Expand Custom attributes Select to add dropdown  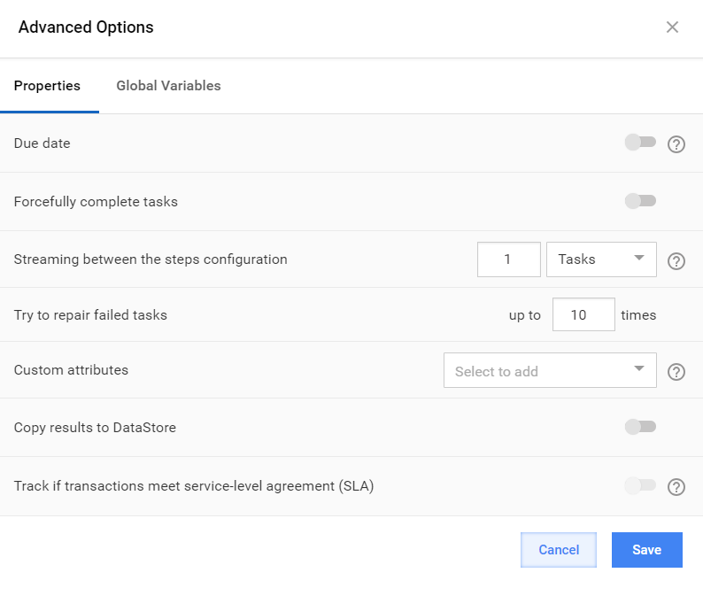pos(550,370)
